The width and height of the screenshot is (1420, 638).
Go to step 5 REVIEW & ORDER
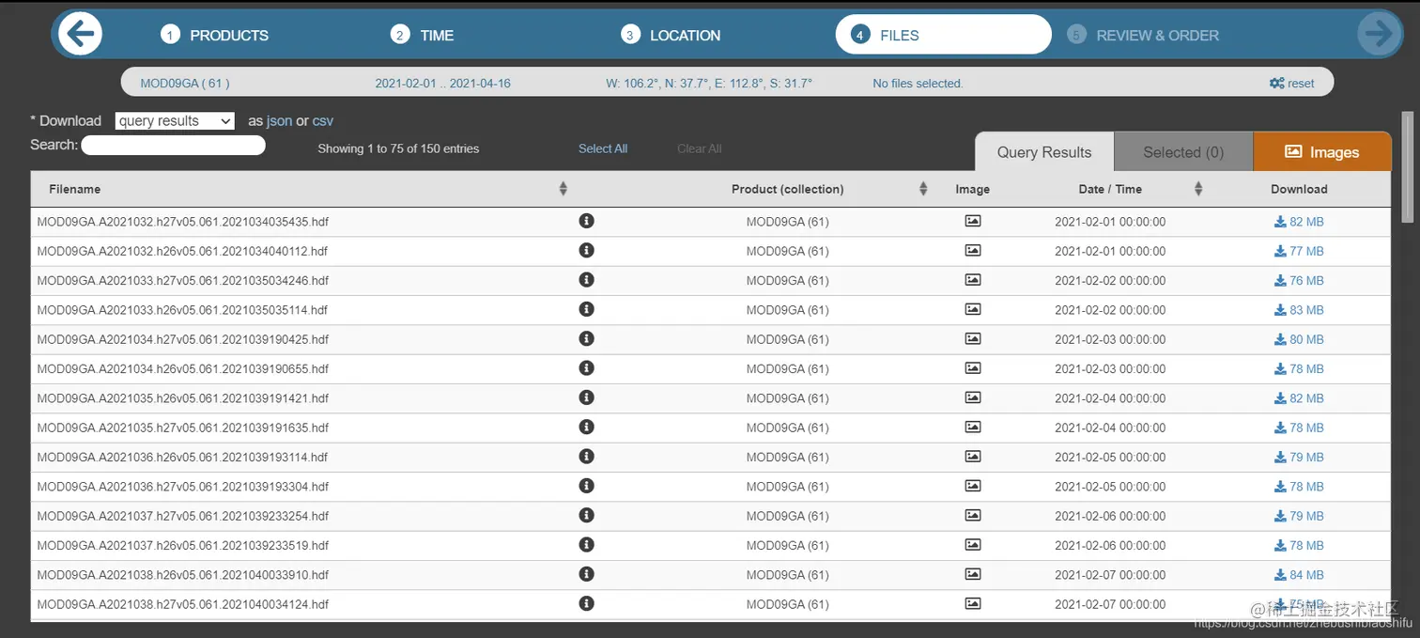[x=1143, y=35]
